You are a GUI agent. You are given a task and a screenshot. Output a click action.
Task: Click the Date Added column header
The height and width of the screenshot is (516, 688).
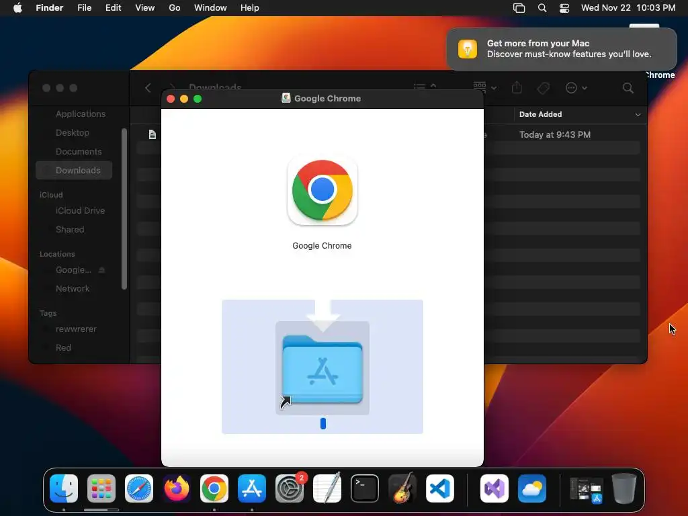(x=579, y=114)
